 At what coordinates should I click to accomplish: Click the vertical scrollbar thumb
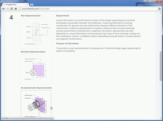click(x=161, y=66)
